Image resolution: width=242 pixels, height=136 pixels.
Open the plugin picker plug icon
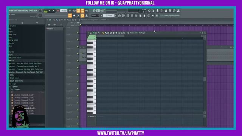[144, 15]
